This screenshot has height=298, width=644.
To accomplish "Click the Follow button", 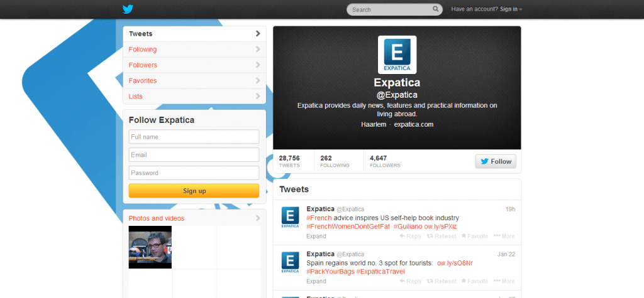I will point(496,161).
